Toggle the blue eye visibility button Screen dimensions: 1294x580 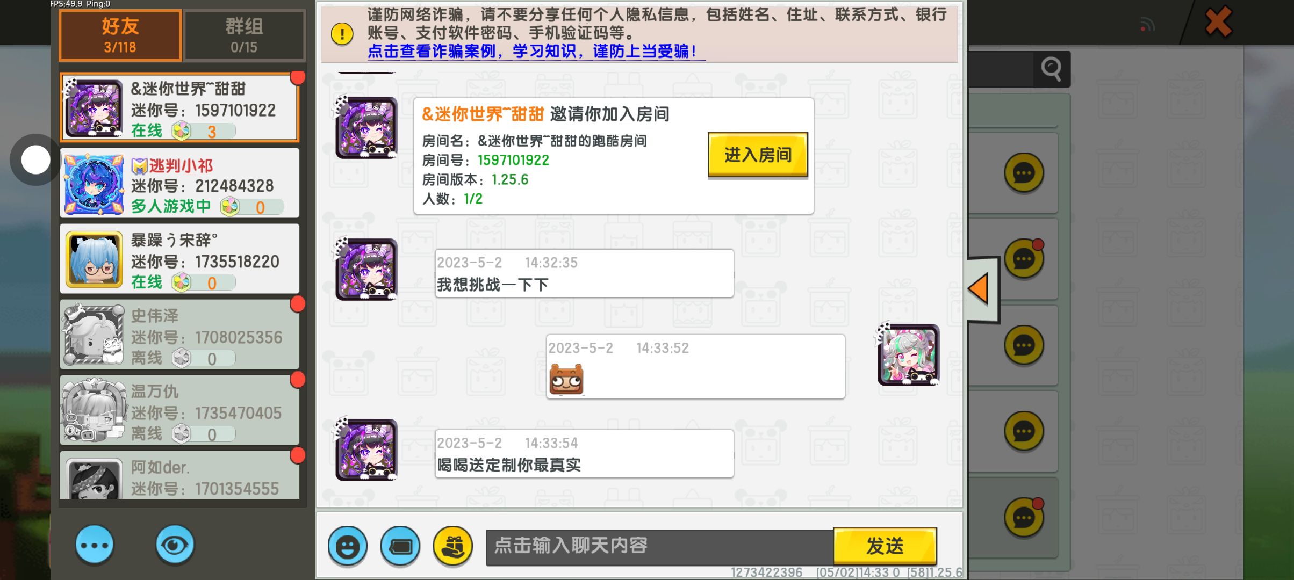coord(175,545)
